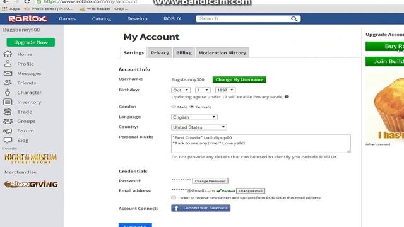The height and width of the screenshot is (227, 404).
Task: Open Night at the Museum event banner
Action: pos(31,158)
